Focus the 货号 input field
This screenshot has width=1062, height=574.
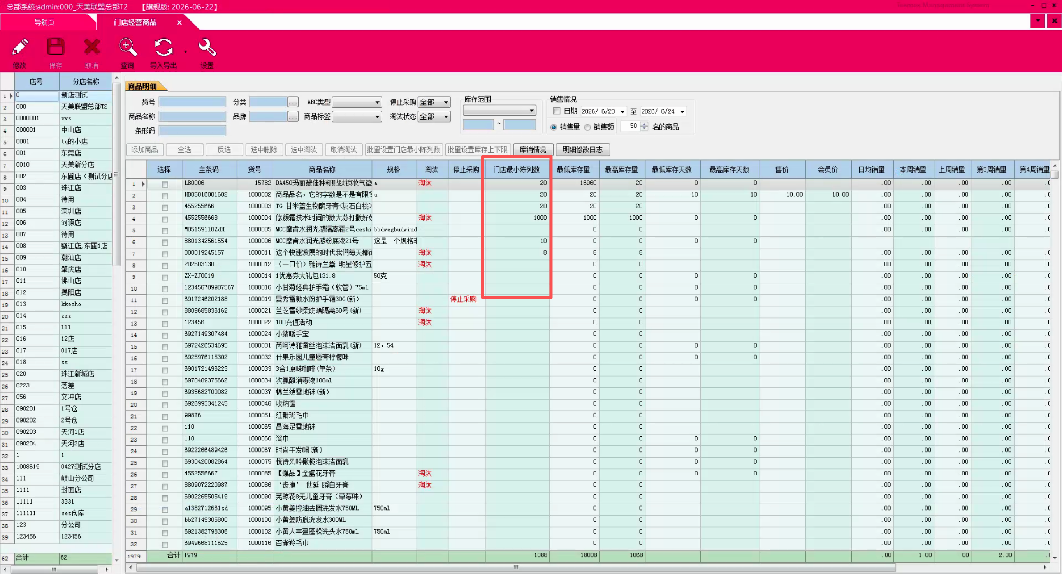[x=192, y=102]
